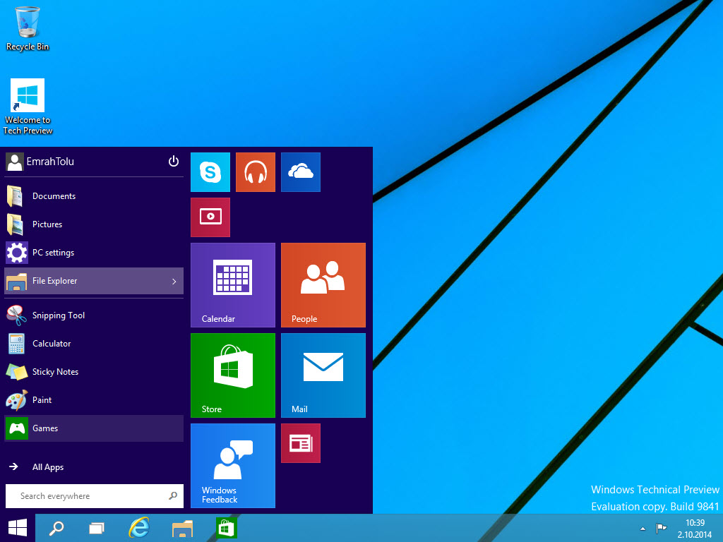Open the Store tile
Image resolution: width=723 pixels, height=542 pixels.
pyautogui.click(x=233, y=375)
